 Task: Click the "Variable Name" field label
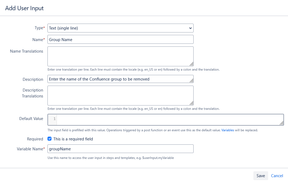[x=30, y=149]
